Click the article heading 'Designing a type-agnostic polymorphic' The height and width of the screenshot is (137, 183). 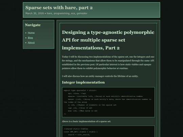tap(108, 32)
